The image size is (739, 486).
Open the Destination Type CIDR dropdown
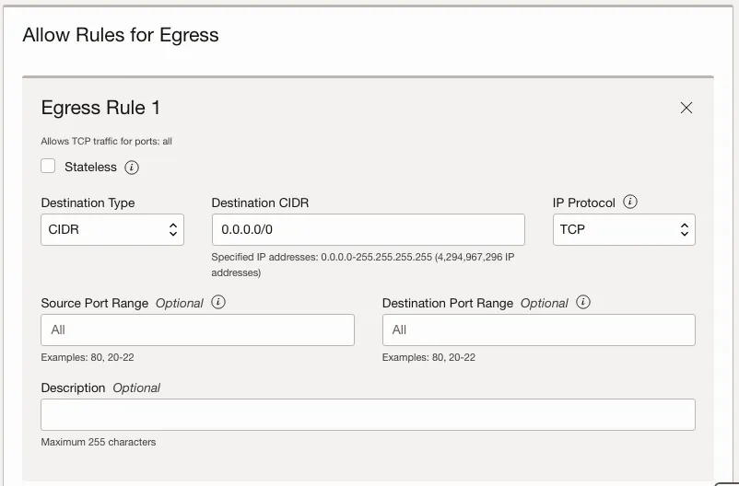click(x=112, y=230)
